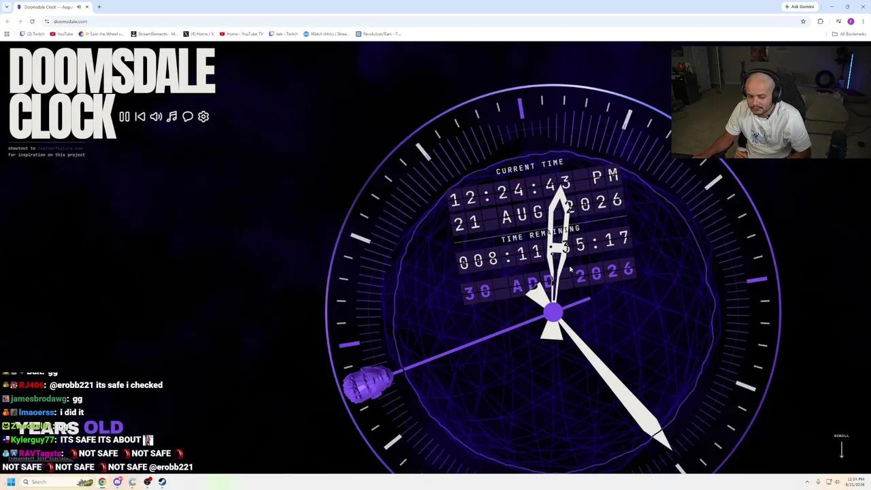
Task: Pause the Doomsdale clock playback
Action: (124, 116)
